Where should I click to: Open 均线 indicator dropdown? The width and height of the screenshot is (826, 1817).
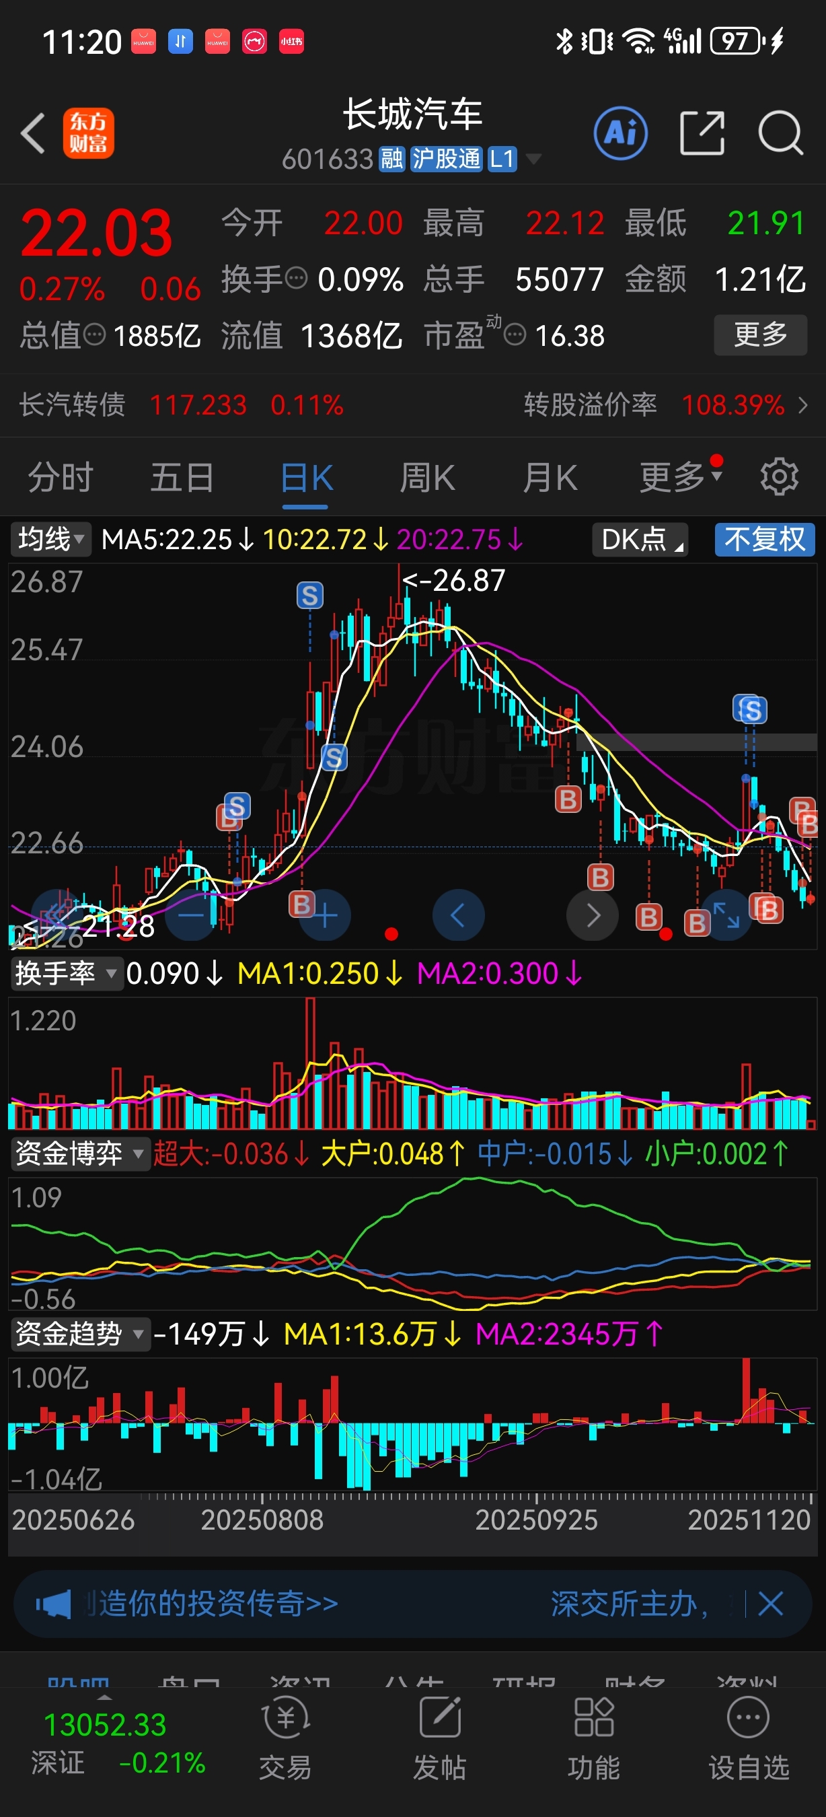tap(50, 540)
